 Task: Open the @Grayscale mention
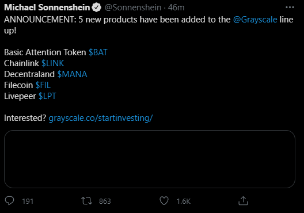click(x=255, y=20)
